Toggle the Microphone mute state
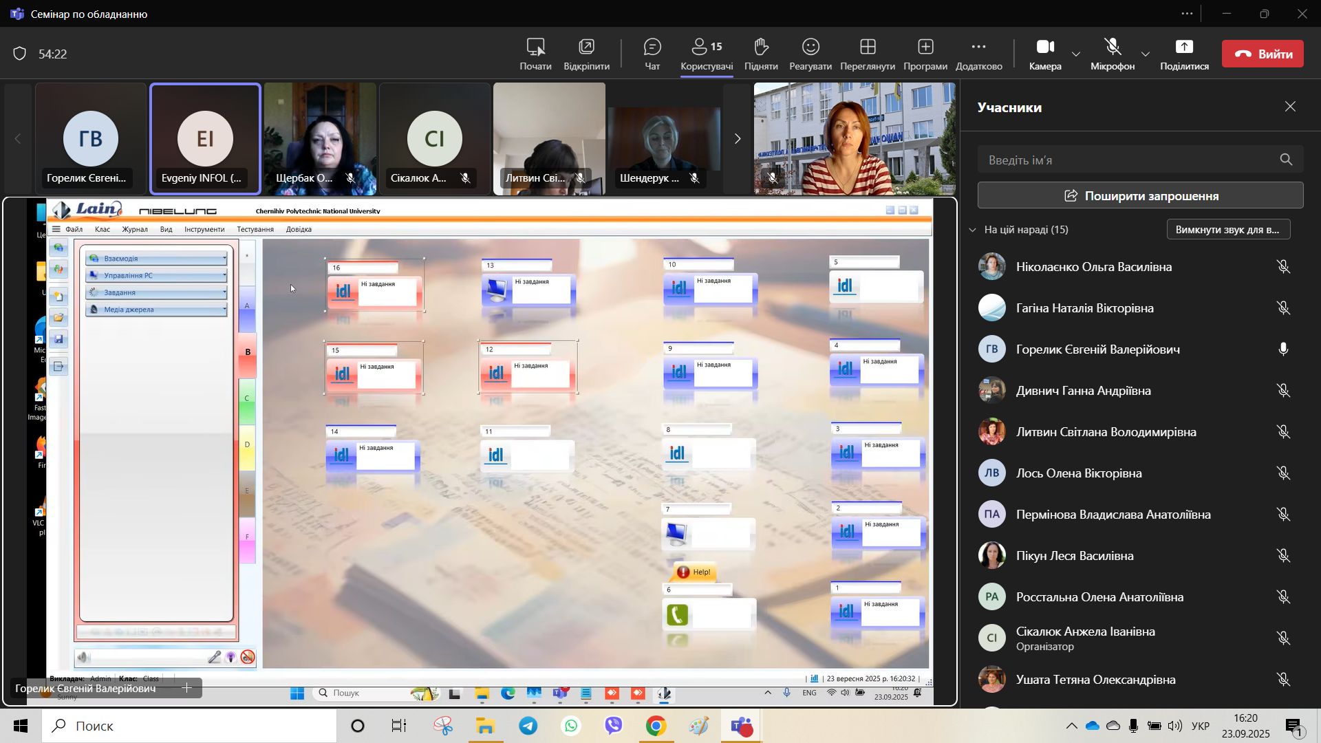Screen dimensions: 1321x743 coord(1112,47)
